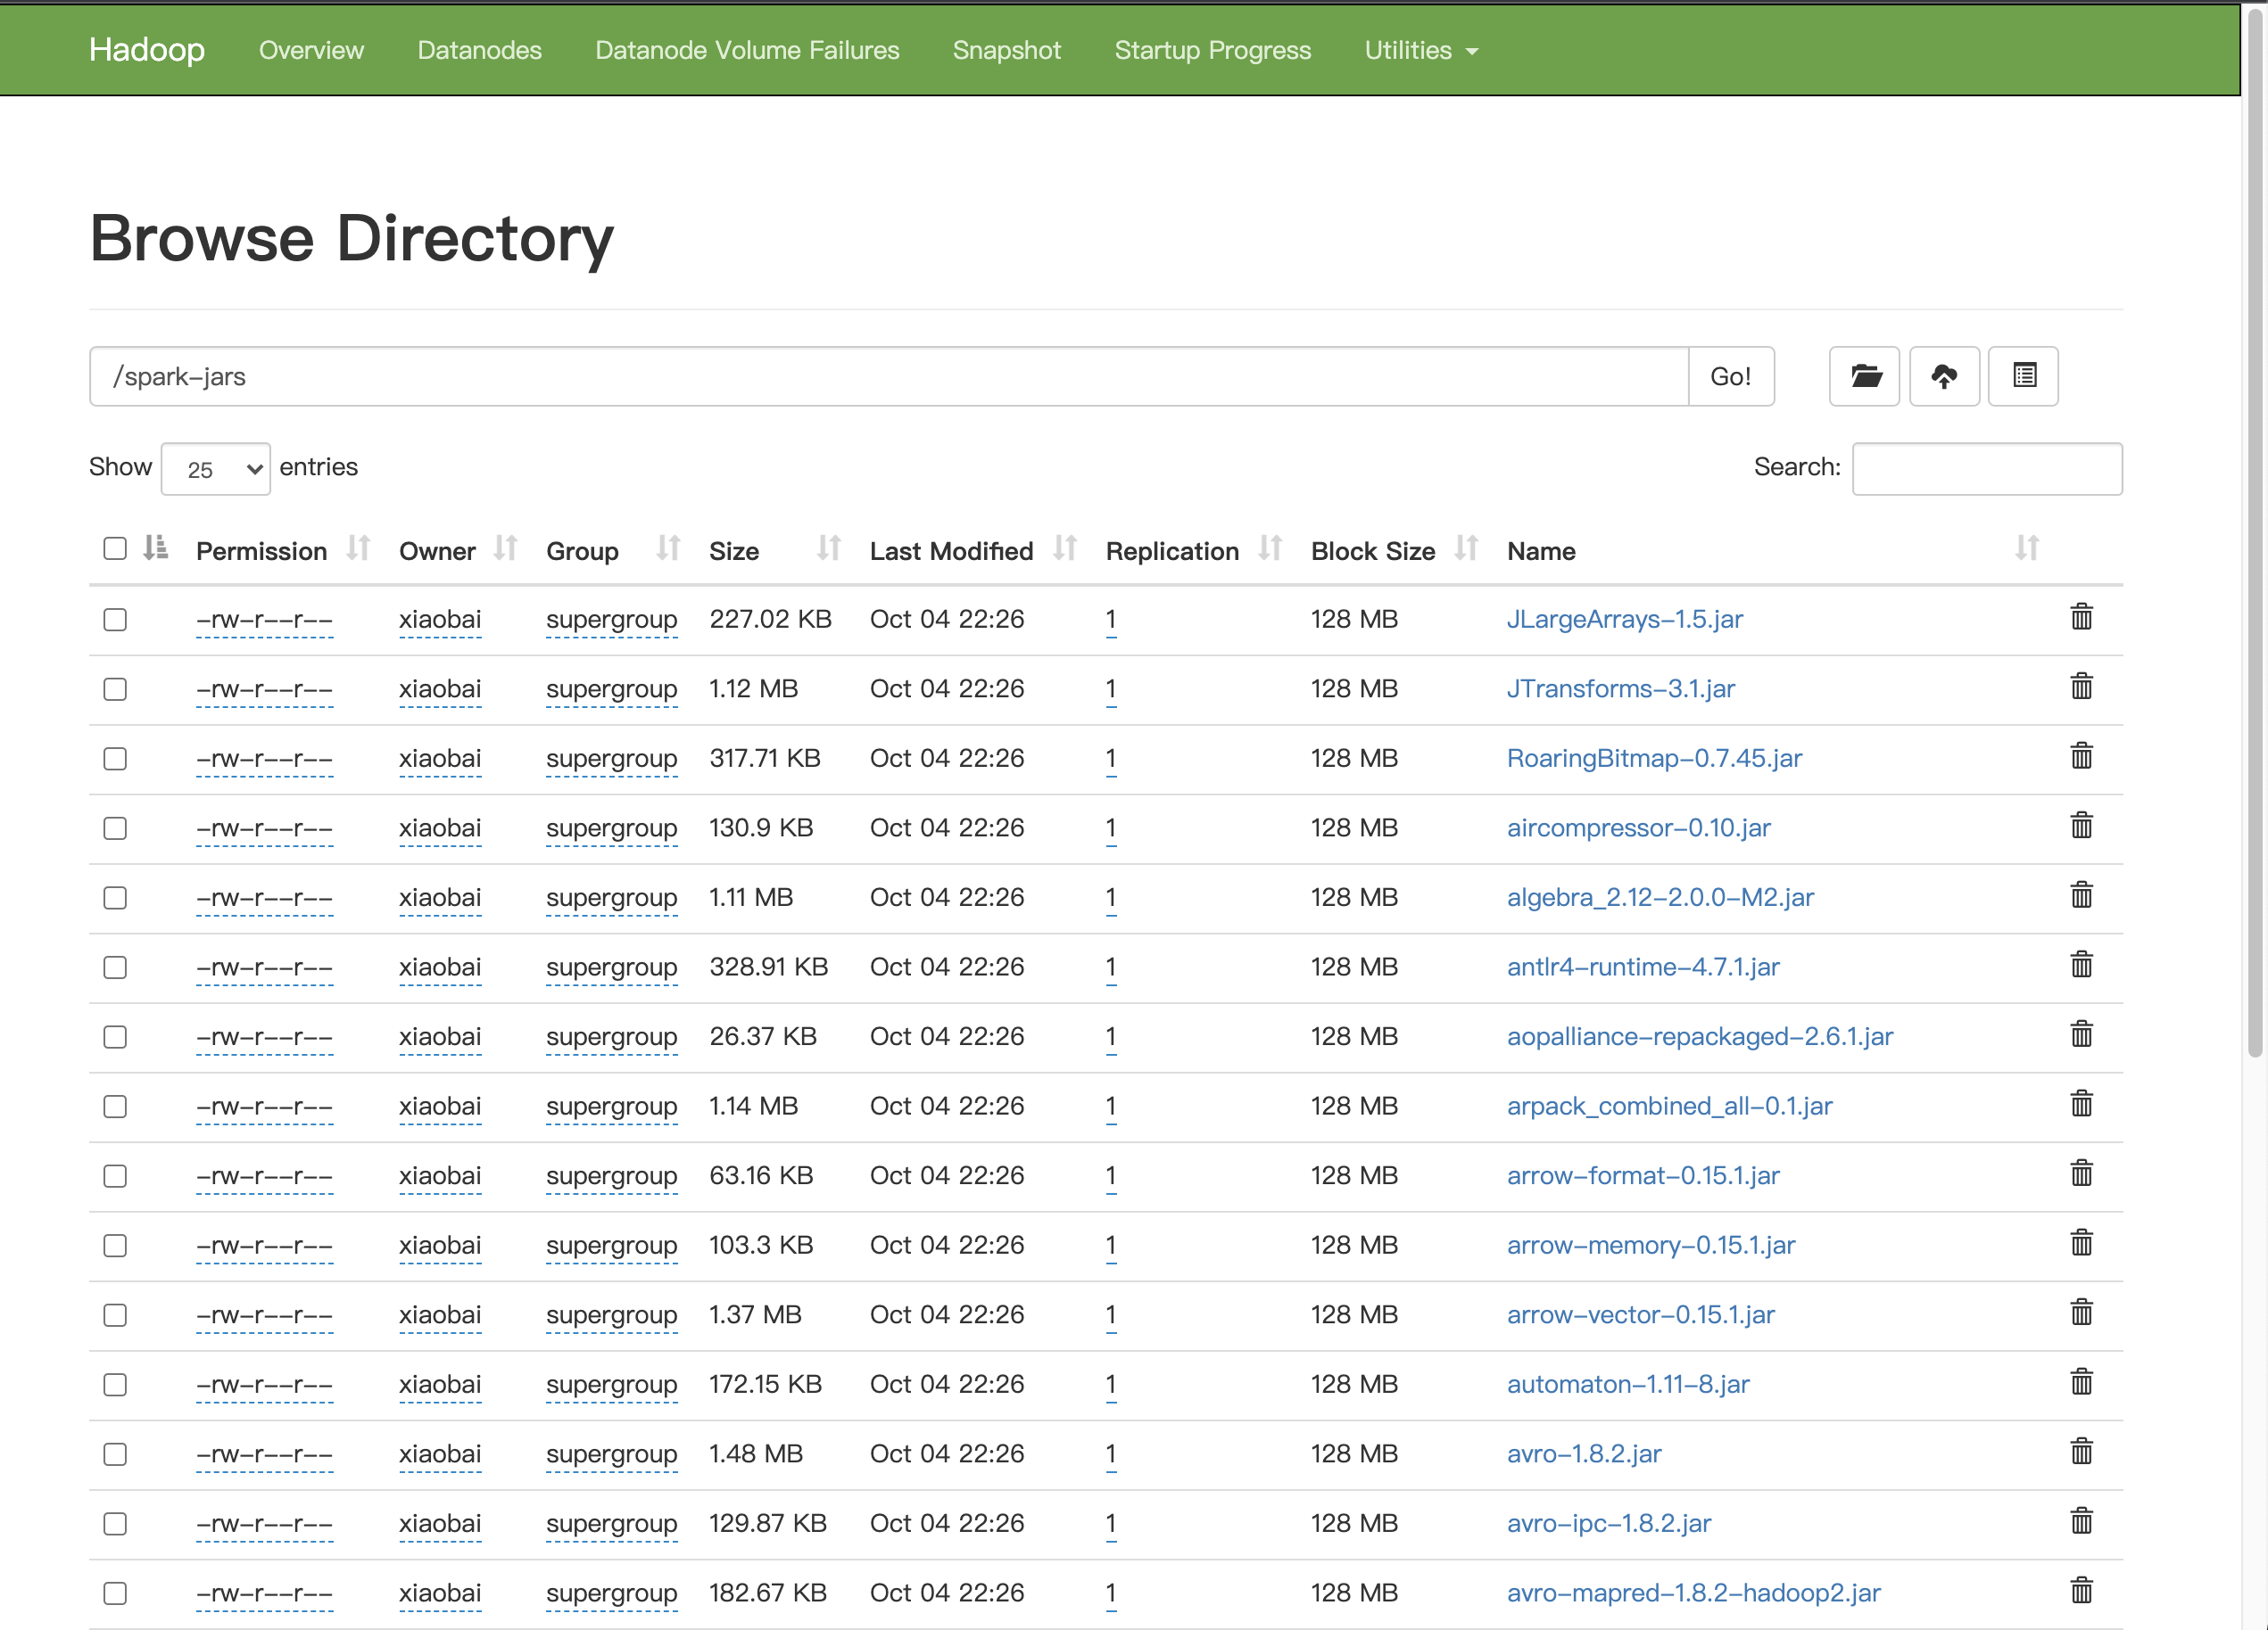Open the Startup Progress page
The image size is (2268, 1630).
pos(1212,50)
